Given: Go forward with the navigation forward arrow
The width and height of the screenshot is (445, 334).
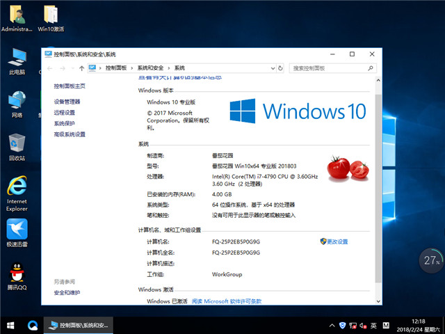Looking at the screenshot, I should click(63, 68).
